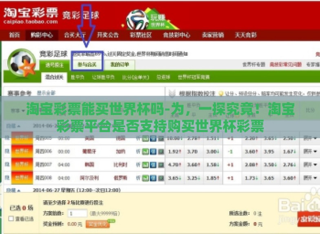320x234 pixels.
Task: Click the 显示全部 link next to 赛事参考
Action: [46, 93]
